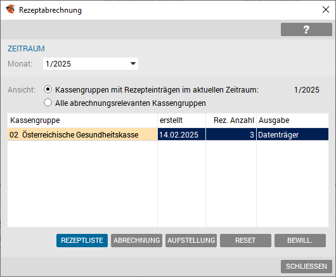
Task: Click the ladybug app icon in title bar
Action: [10, 10]
